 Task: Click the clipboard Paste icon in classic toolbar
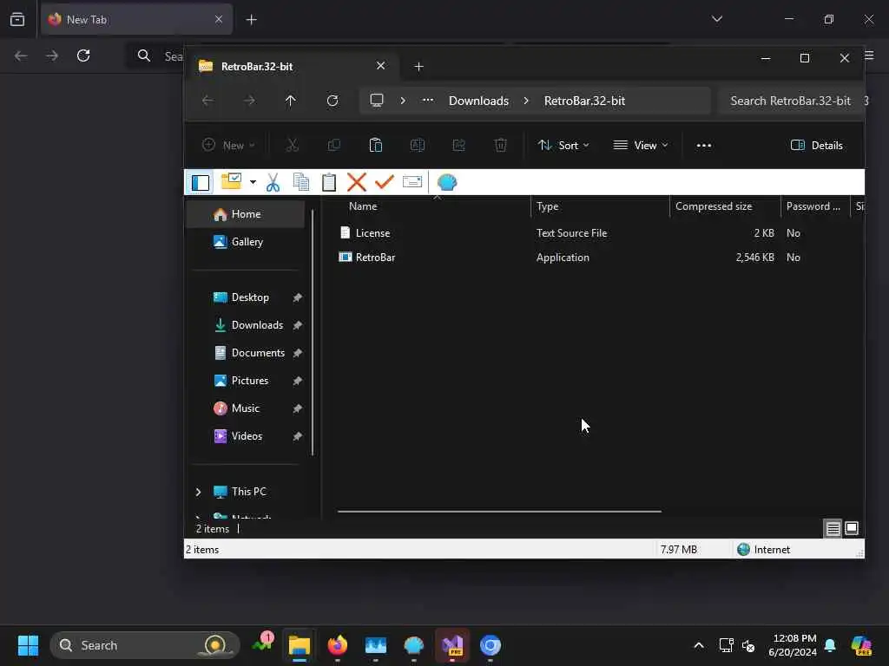click(329, 182)
